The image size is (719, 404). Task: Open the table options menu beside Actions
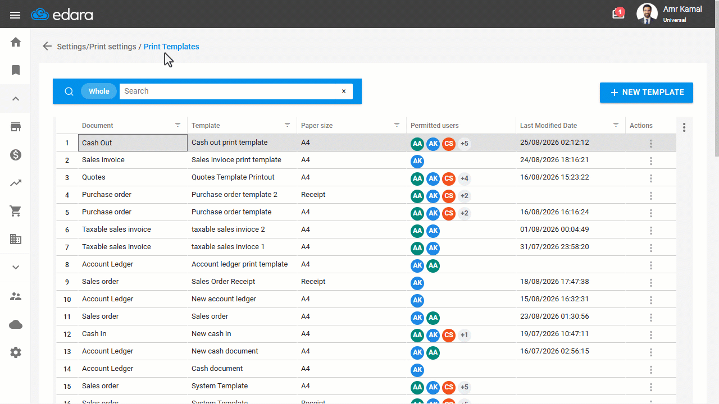pyautogui.click(x=684, y=127)
